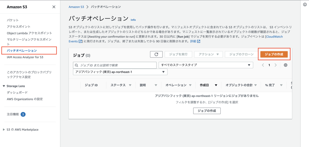Image resolution: width=309 pixels, height=147 pixels.
Task: Click the ジョブを実行 button
Action: click(x=178, y=54)
